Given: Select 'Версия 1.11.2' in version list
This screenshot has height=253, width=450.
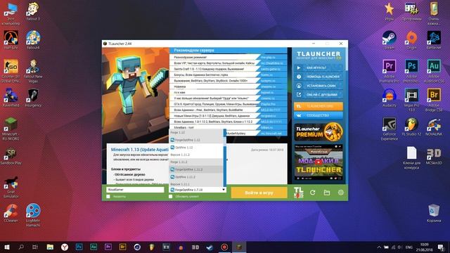Looking at the screenshot, I should [x=196, y=155].
